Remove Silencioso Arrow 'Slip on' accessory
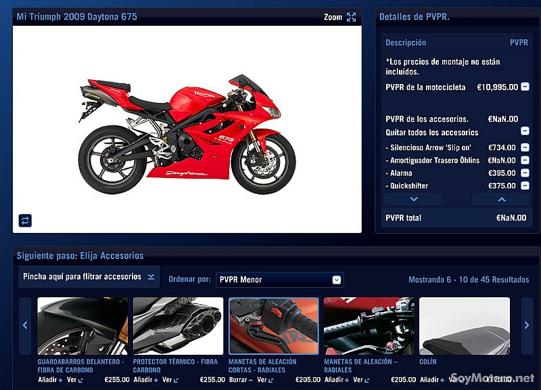This screenshot has width=541, height=390. click(525, 148)
